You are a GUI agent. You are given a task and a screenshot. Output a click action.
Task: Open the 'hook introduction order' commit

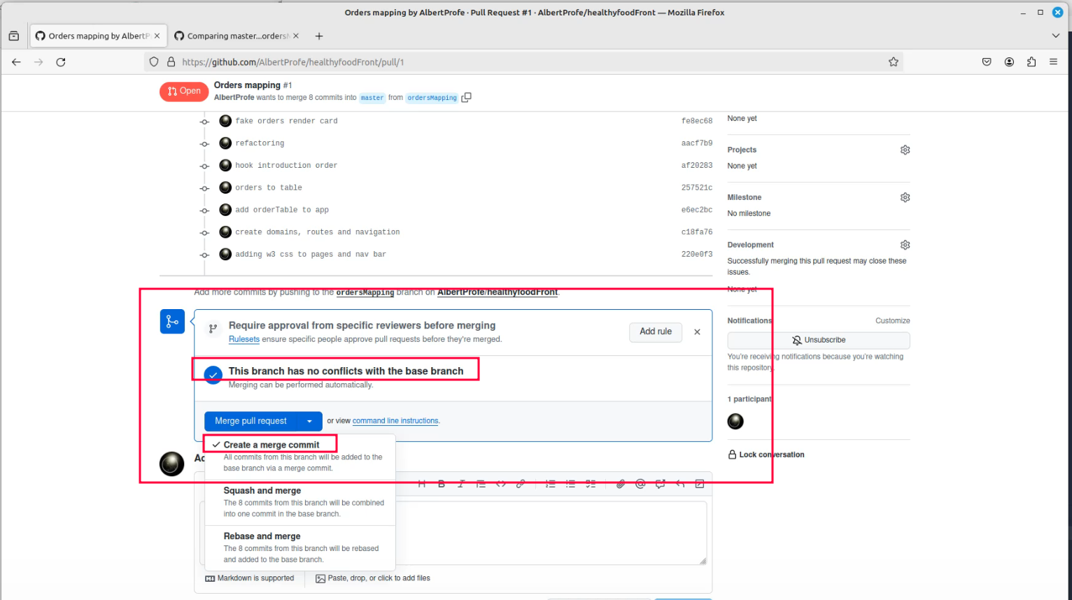286,166
